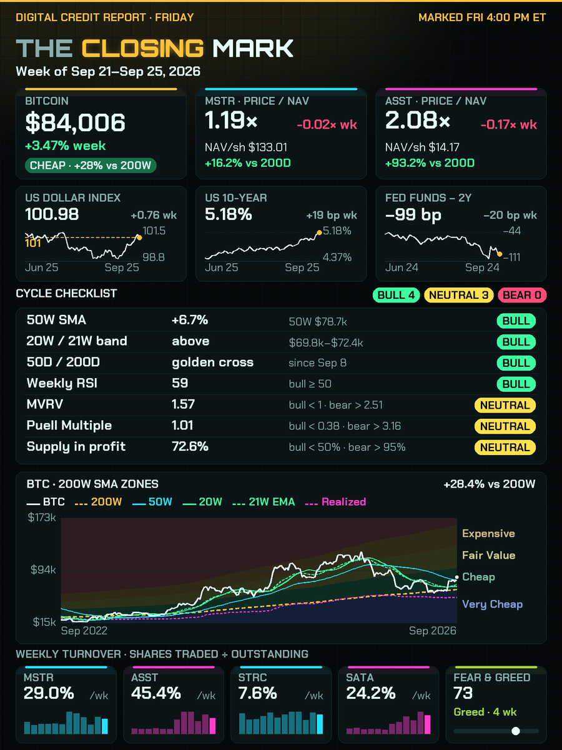This screenshot has height=750, width=562.
Task: Click the golden cross value
Action: 212,362
